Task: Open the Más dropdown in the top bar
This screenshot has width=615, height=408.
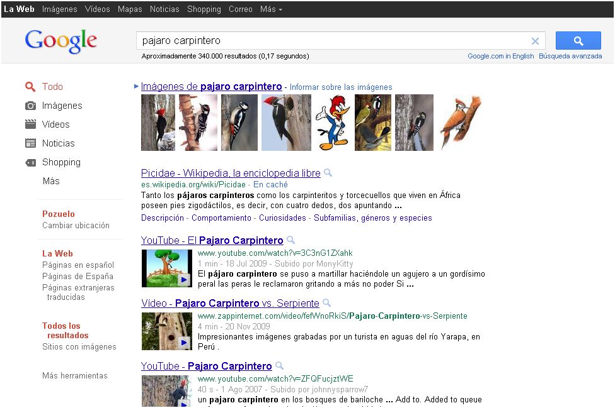Action: 271,9
